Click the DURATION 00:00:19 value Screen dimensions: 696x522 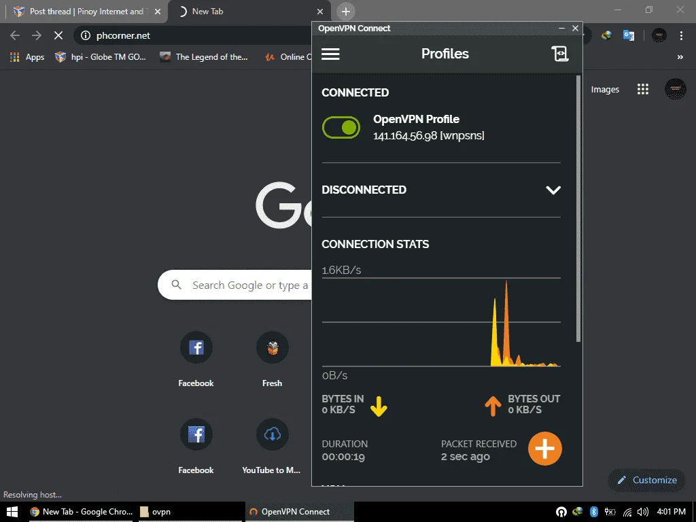coord(343,457)
